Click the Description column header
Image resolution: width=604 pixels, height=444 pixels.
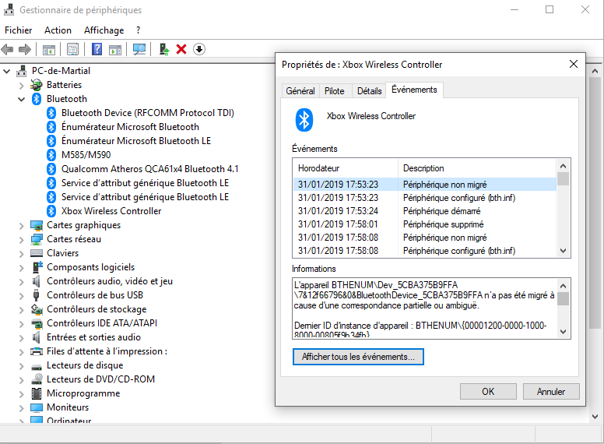click(477, 168)
